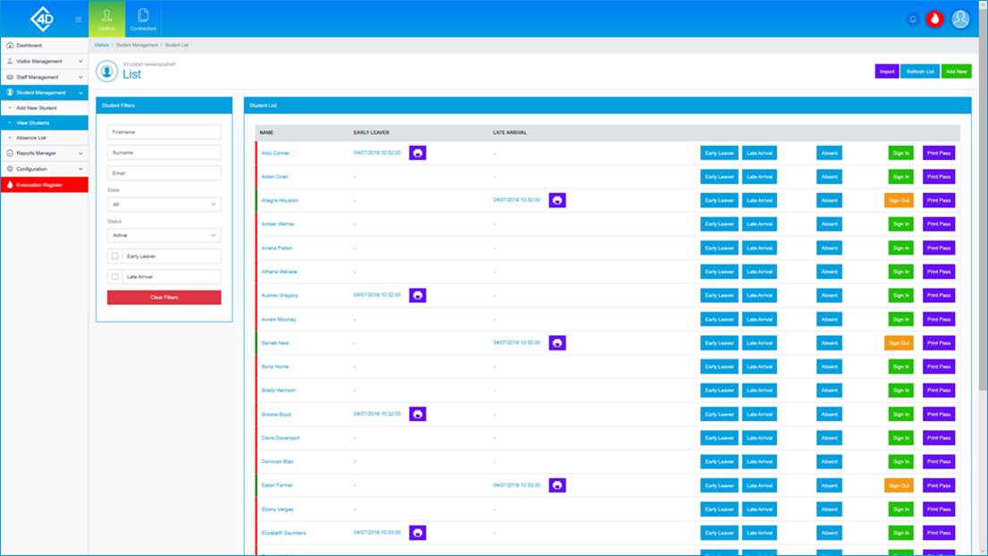Click Late Arrival button for Avram Mooney
988x556 pixels.
759,319
